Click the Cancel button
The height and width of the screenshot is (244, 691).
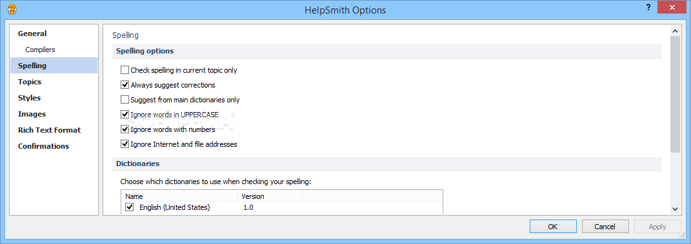tap(605, 227)
